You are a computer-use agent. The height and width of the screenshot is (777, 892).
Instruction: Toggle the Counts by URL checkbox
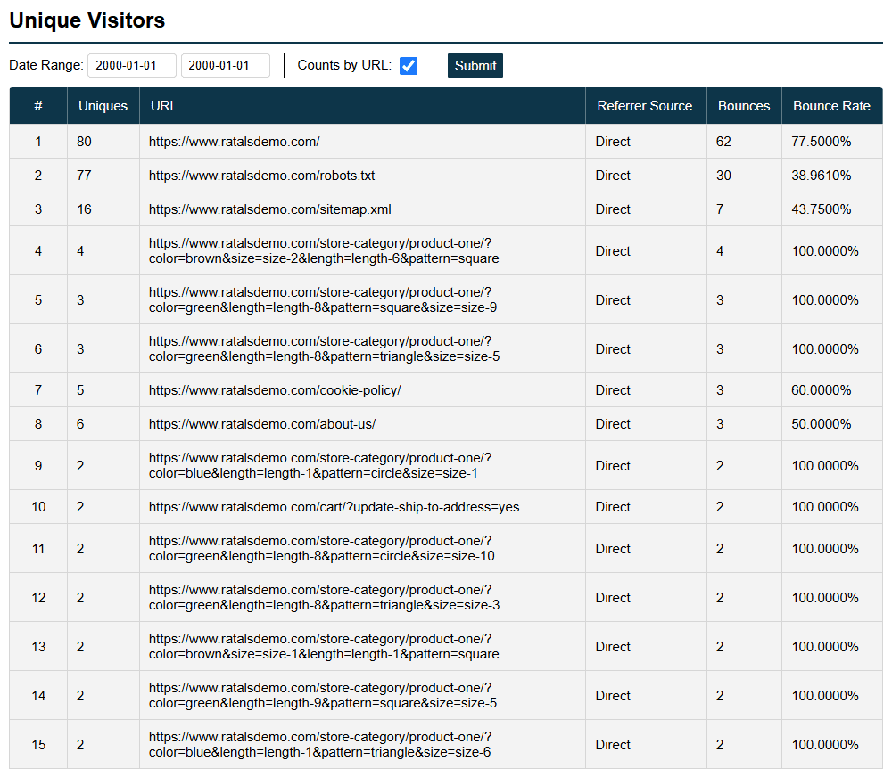pos(409,66)
